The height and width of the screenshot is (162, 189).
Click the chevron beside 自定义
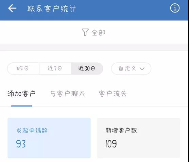pyautogui.click(x=142, y=69)
